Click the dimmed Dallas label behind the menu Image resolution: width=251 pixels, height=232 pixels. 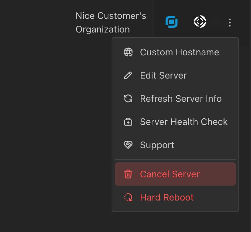217,23
